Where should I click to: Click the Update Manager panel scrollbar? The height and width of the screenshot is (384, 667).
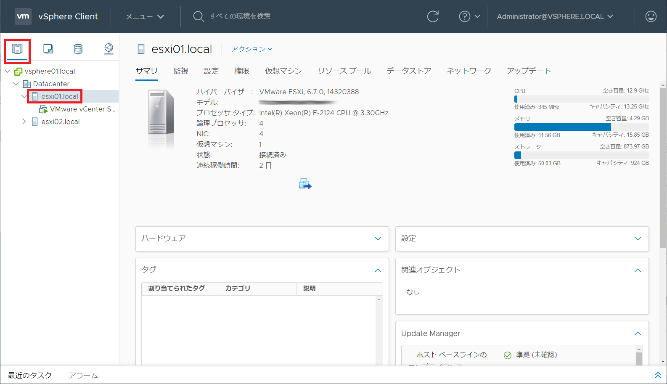tap(639, 358)
